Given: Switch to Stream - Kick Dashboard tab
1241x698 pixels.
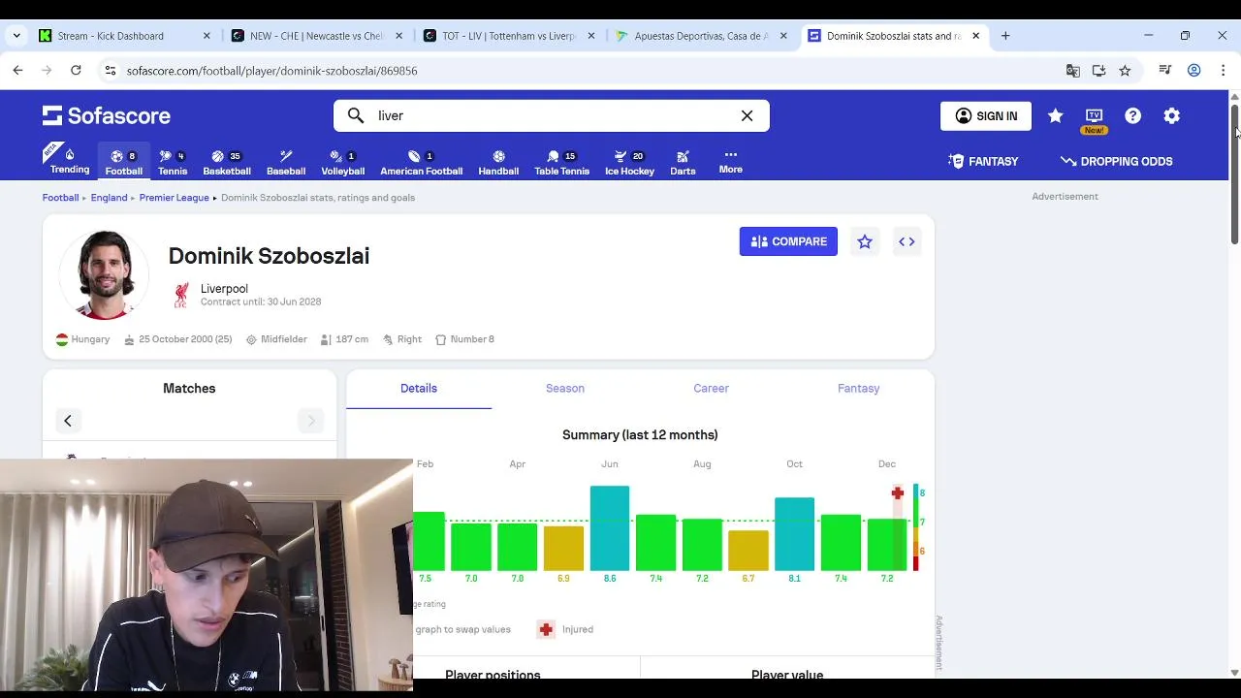Looking at the screenshot, I should coord(123,36).
